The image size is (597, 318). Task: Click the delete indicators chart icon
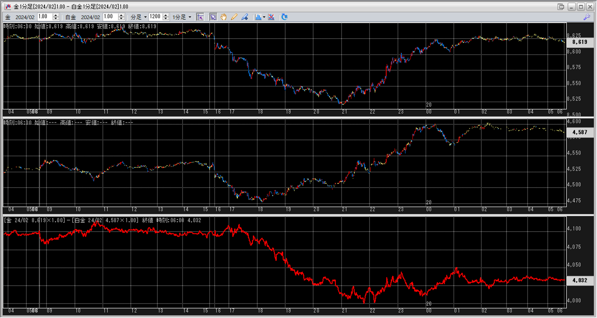pyautogui.click(x=271, y=17)
